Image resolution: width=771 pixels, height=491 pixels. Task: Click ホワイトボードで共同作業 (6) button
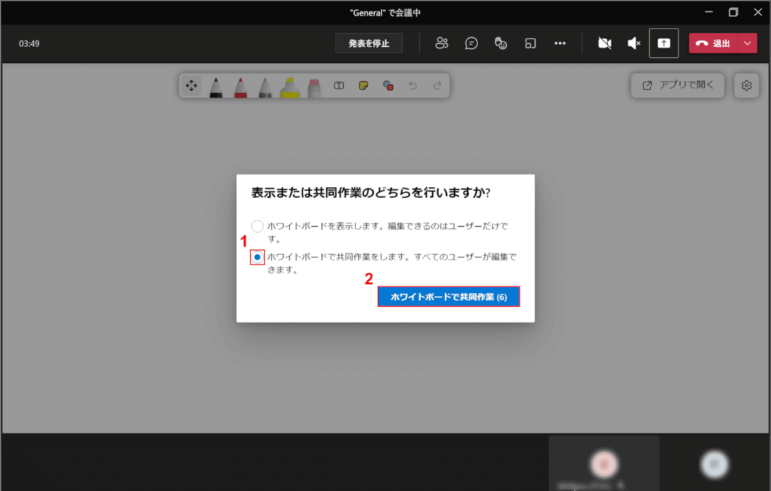449,297
